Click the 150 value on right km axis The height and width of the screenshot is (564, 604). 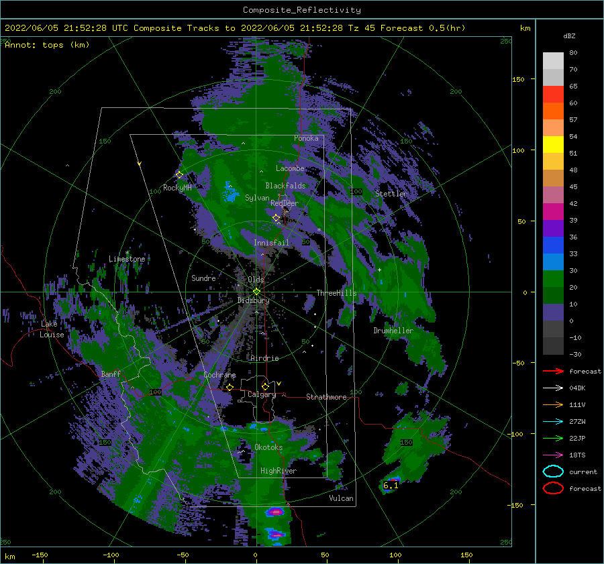tap(518, 79)
